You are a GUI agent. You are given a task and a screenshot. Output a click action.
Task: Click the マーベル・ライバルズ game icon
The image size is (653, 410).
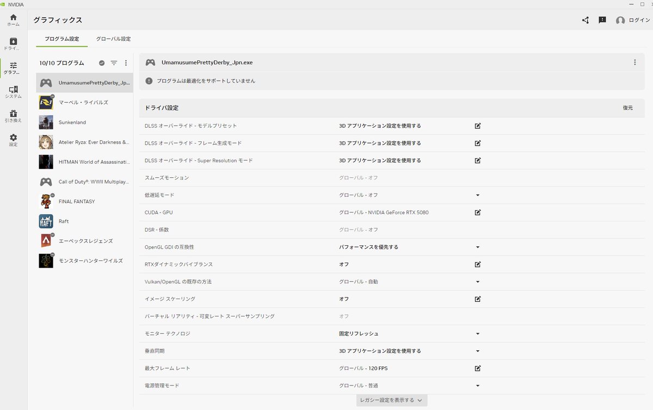pos(46,102)
